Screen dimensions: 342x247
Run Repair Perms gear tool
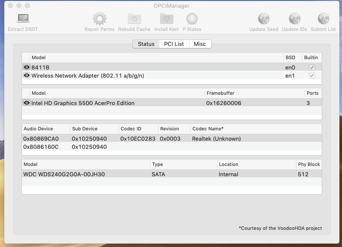(99, 19)
